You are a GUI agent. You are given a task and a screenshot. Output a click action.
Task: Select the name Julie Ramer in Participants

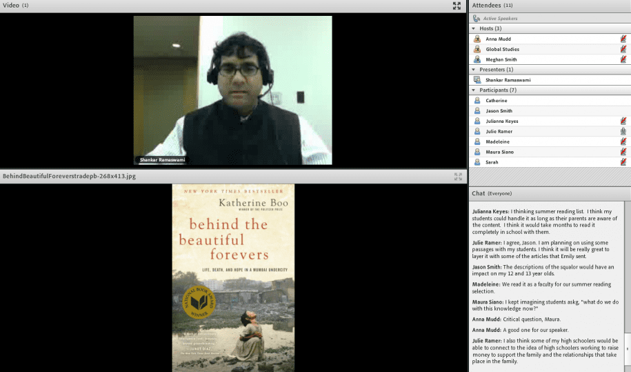click(x=499, y=131)
